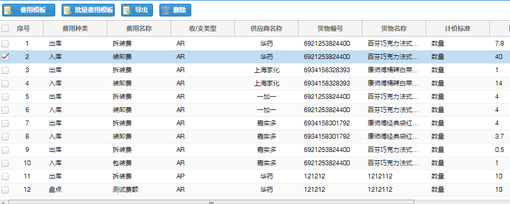The height and width of the screenshot is (204, 510).
Task: Check the checkbox for row 9
Action: pyautogui.click(x=5, y=150)
